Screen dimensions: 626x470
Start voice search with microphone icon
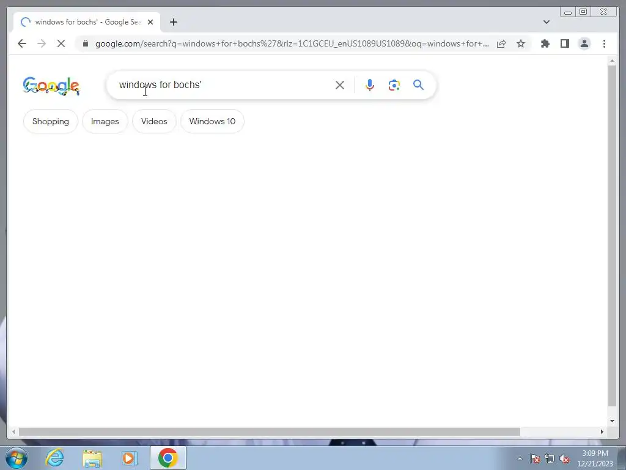(370, 85)
